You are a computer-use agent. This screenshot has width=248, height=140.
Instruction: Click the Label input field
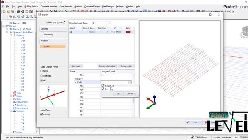(x=58, y=23)
